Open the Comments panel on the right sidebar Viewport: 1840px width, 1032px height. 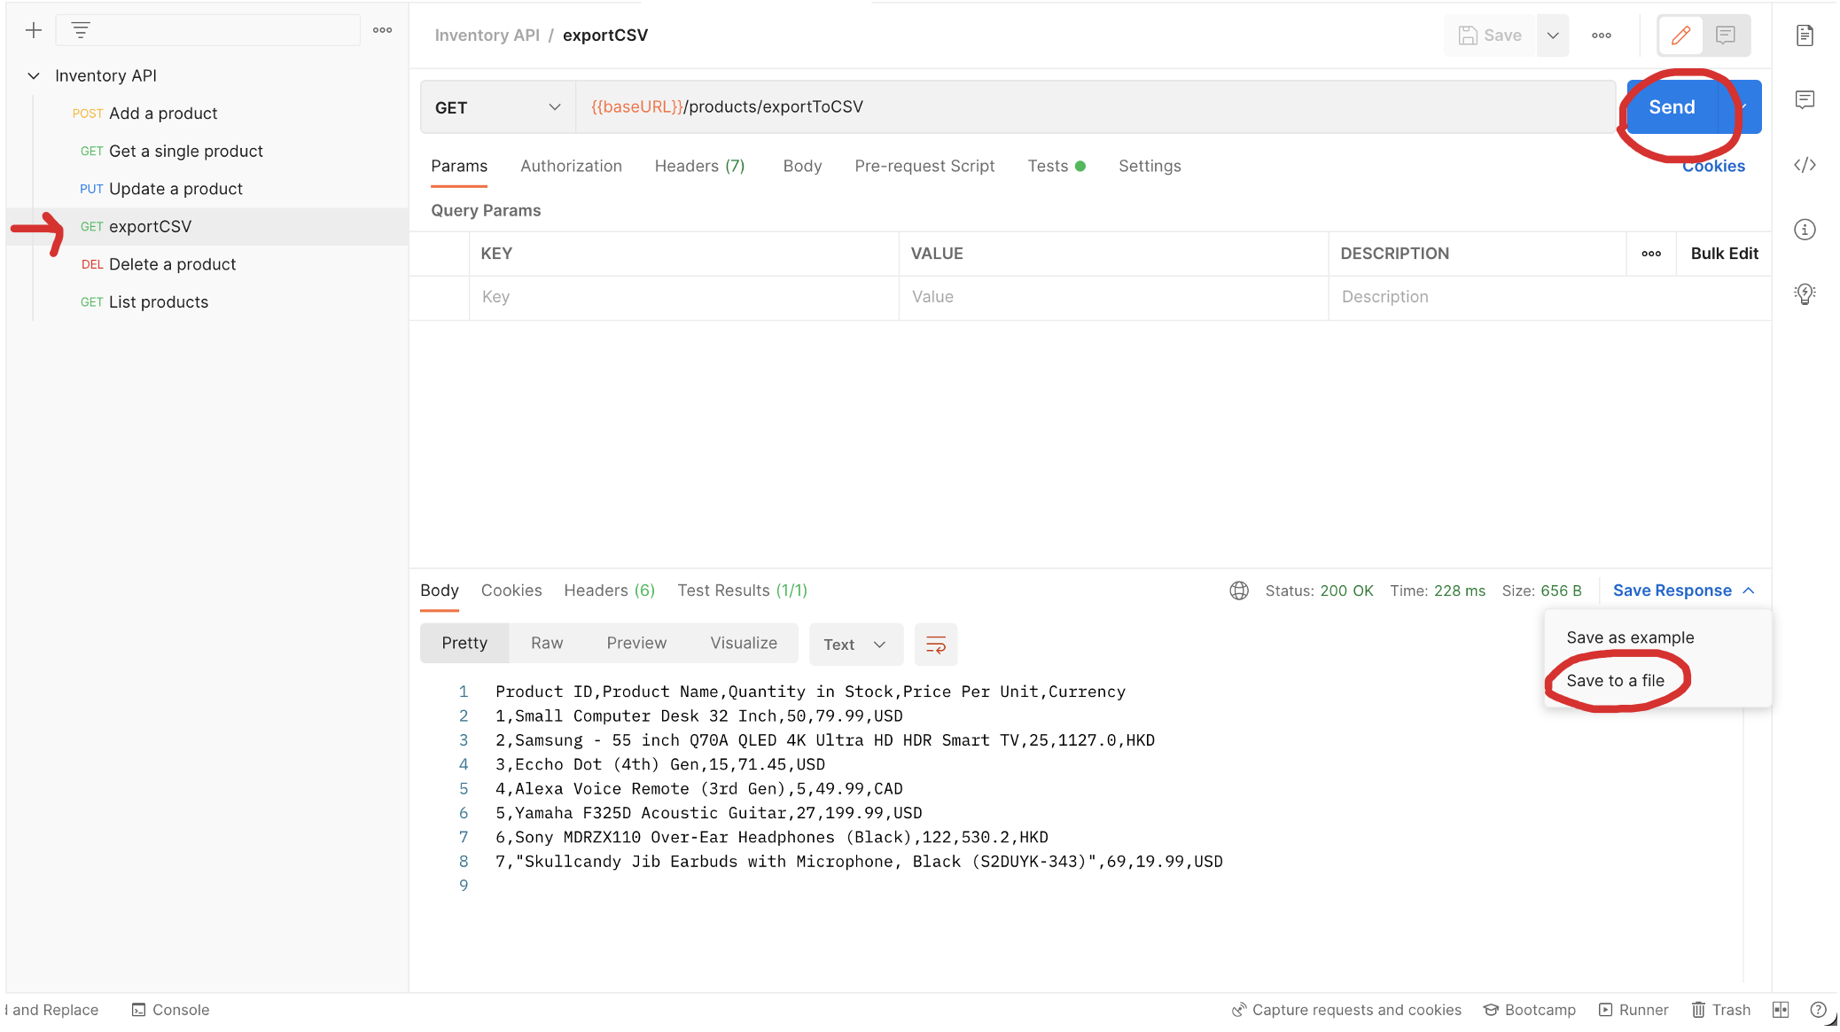pyautogui.click(x=1805, y=99)
